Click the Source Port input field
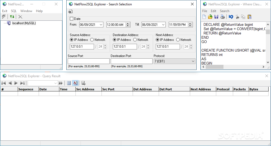Image resolution: width=271 pixels, height=146 pixels. click(88, 61)
